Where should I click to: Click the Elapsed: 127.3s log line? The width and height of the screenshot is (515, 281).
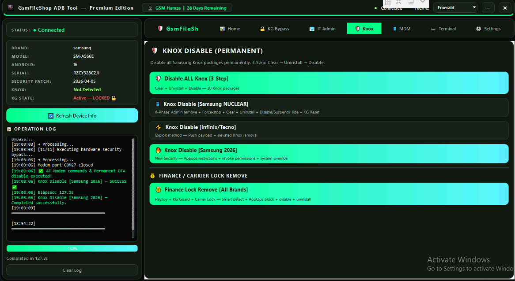coord(42,192)
